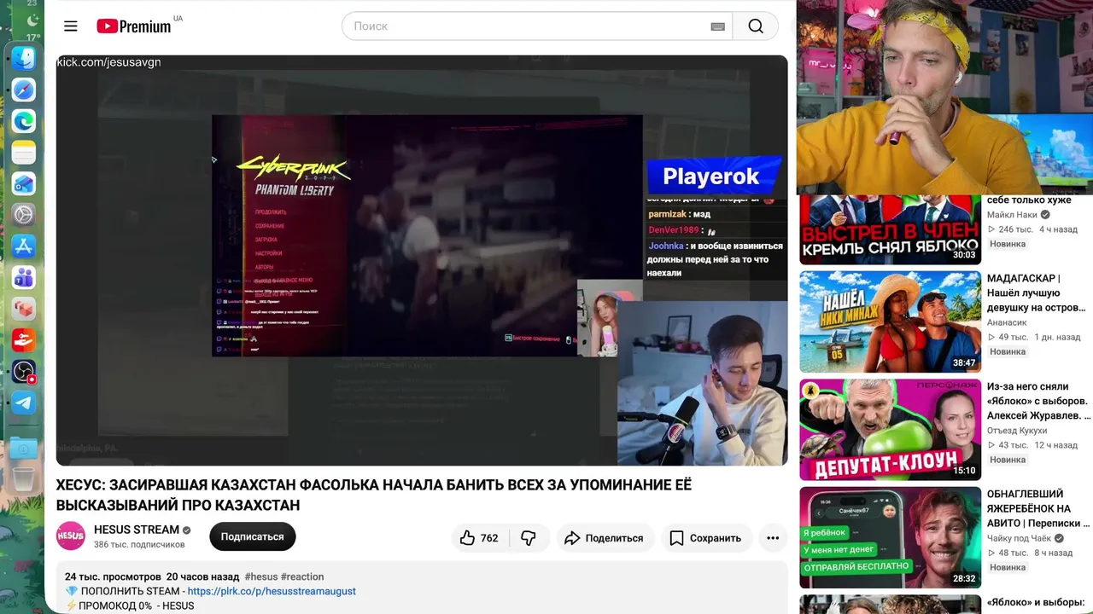The width and height of the screenshot is (1093, 614).
Task: Open the on-screen keyboard in search box
Action: click(x=718, y=26)
